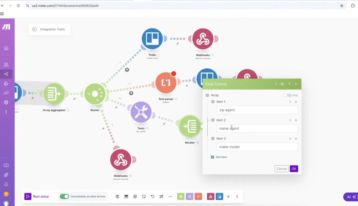This screenshot has height=206, width=358.
Task: Click the undo arrow in toolbar
Action: tap(153, 196)
